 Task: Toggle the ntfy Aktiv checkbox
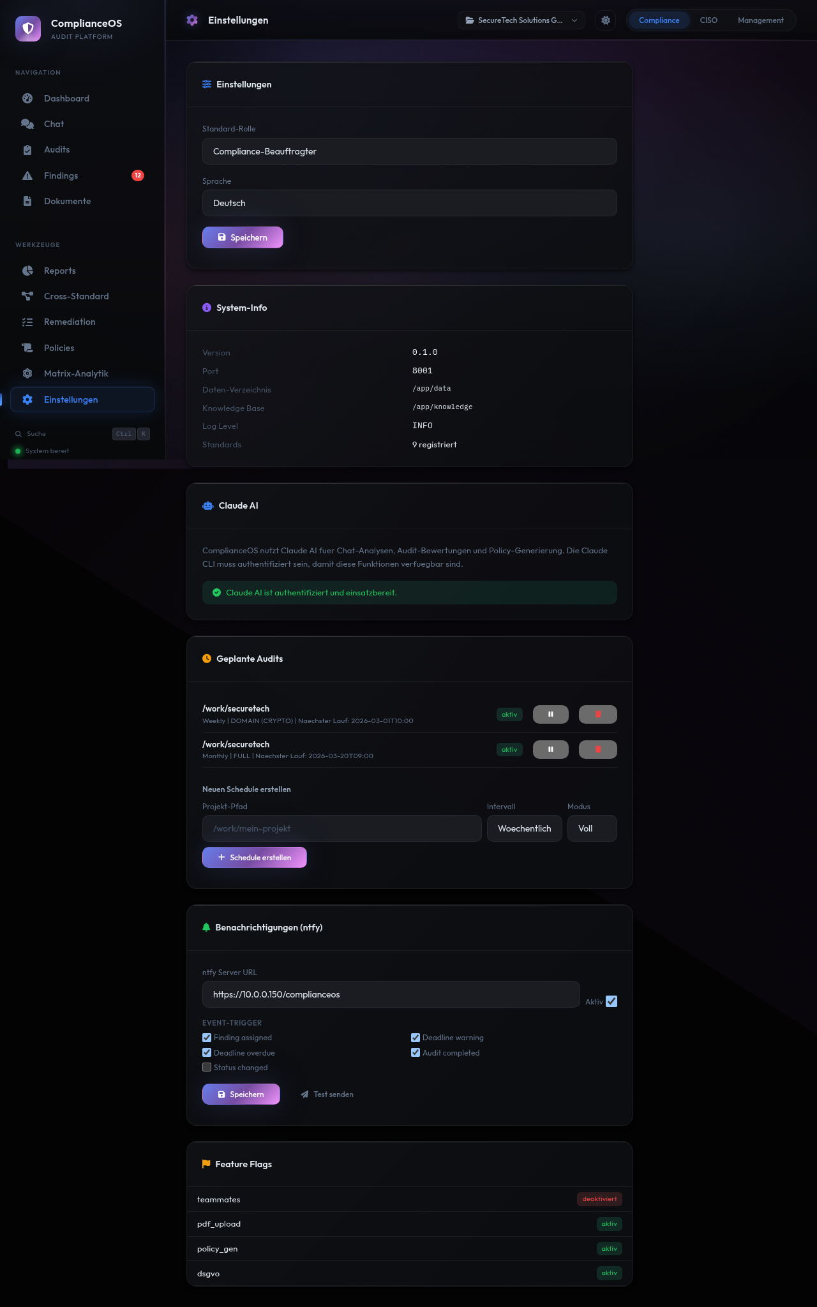[611, 1001]
